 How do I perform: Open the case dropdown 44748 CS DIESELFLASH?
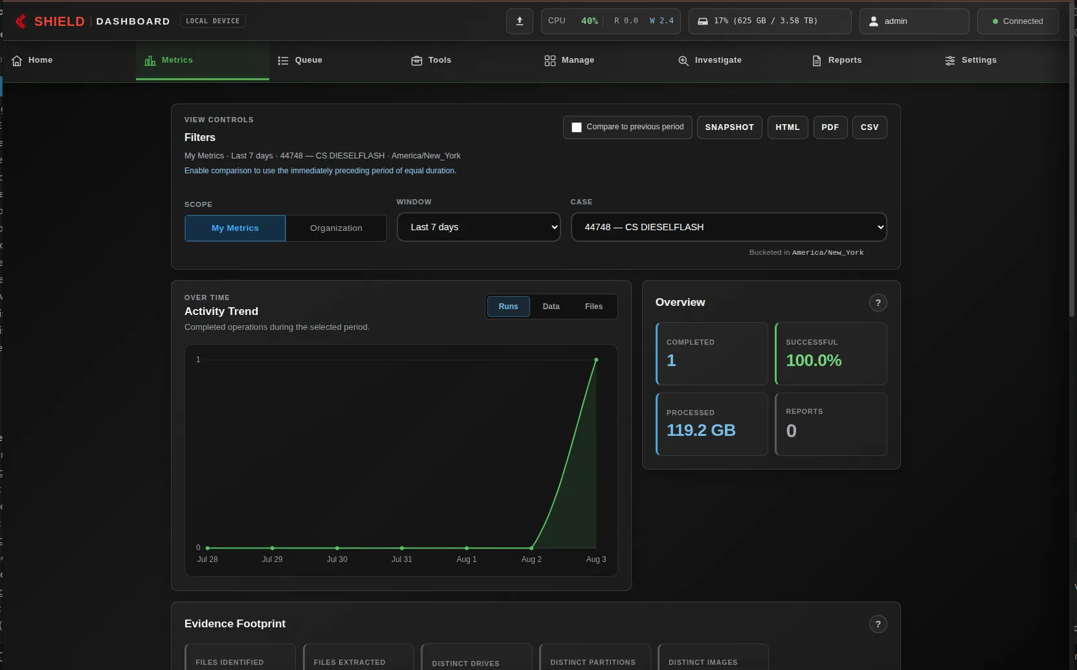[729, 227]
